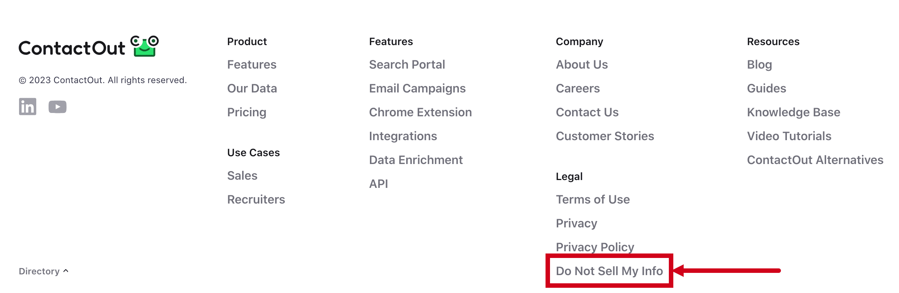Visit the Privacy Policy page
Image resolution: width=899 pixels, height=293 pixels.
point(595,247)
